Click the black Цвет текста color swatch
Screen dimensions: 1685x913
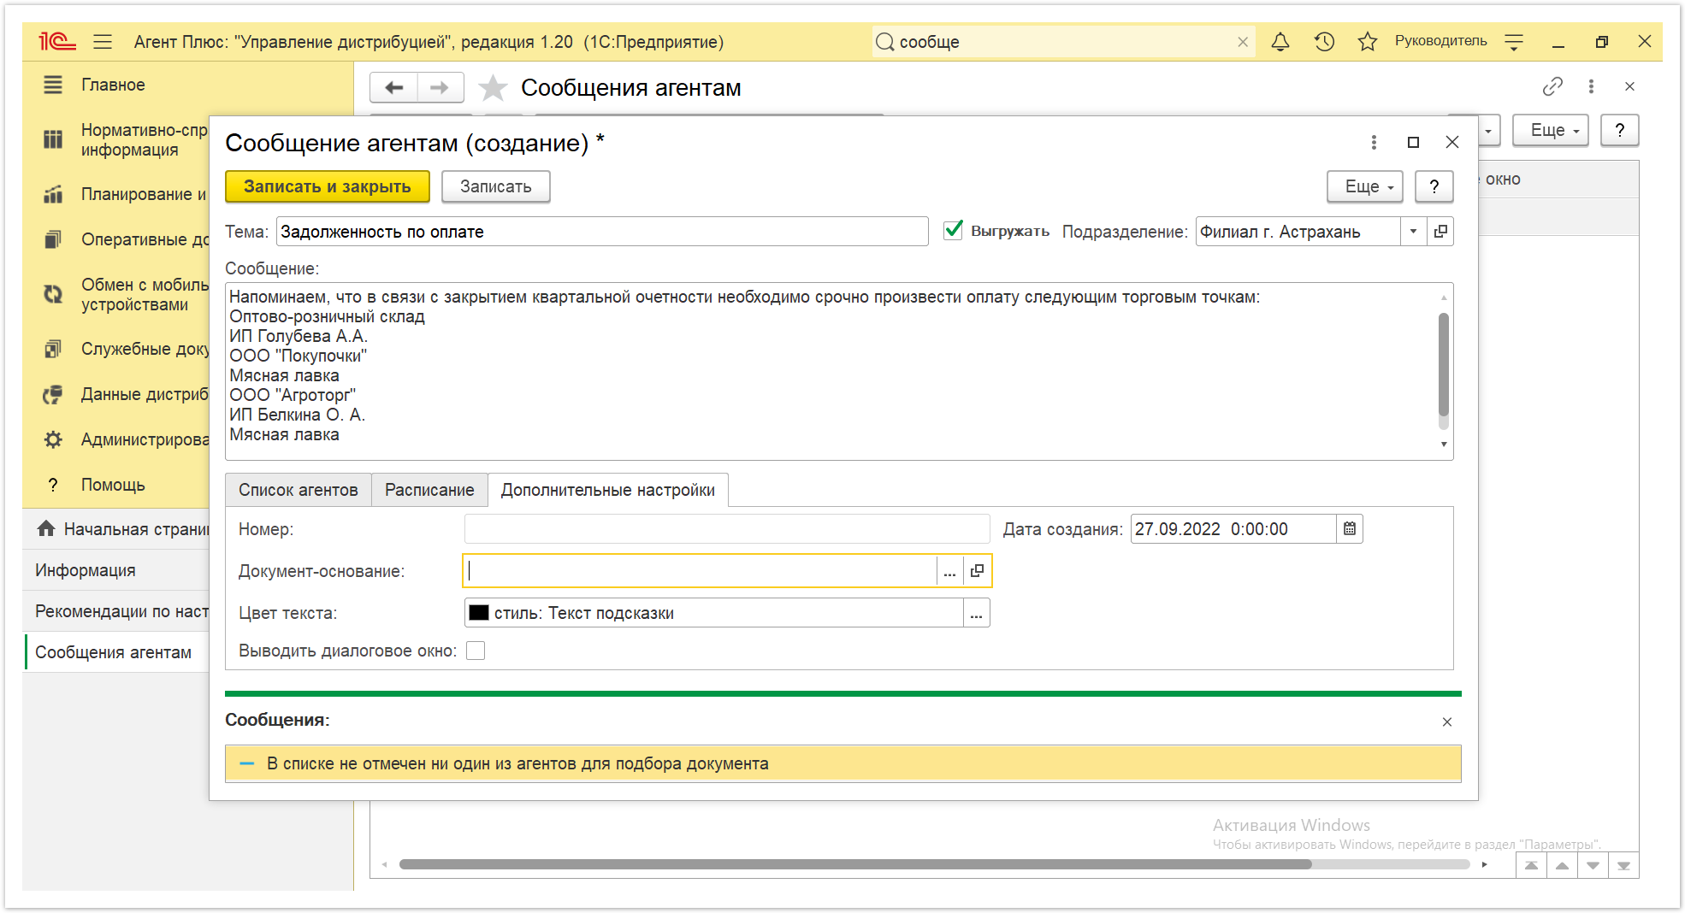coord(479,613)
